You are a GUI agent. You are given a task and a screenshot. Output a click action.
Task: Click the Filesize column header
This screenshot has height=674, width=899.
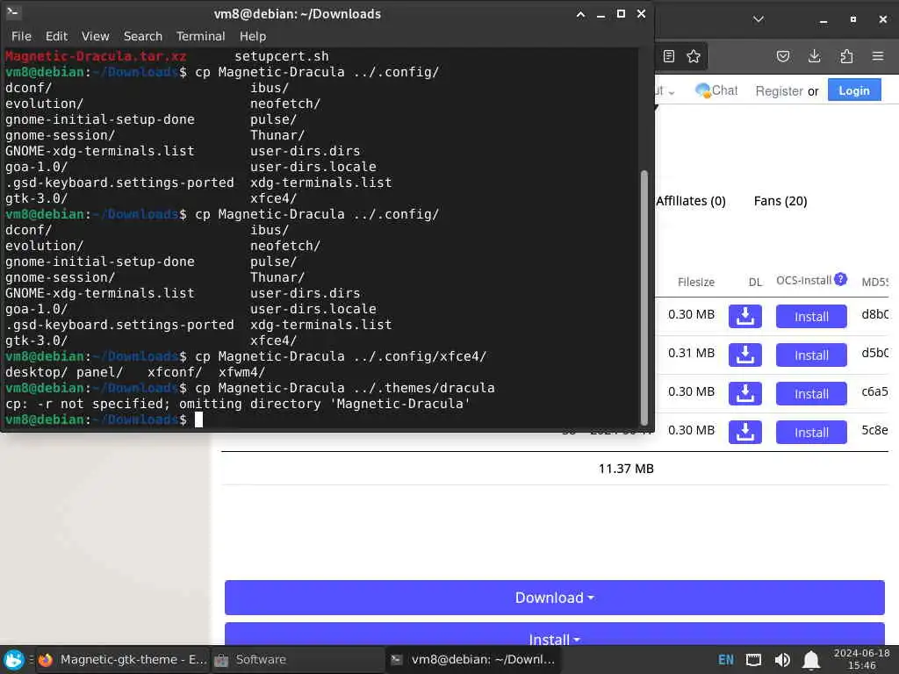click(x=696, y=282)
